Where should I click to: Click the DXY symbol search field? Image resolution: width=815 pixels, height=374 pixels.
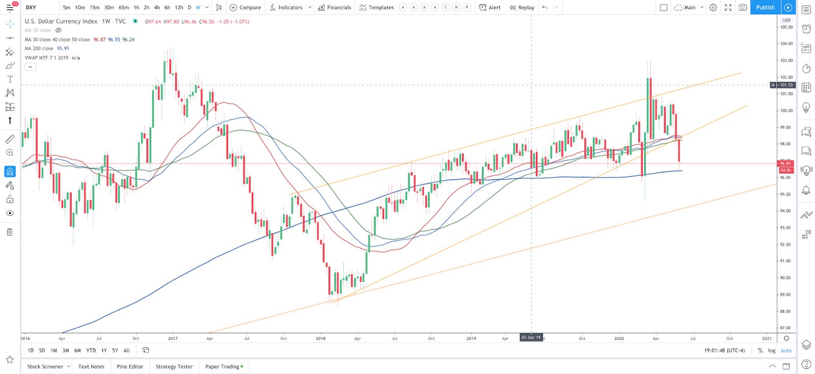(x=40, y=8)
